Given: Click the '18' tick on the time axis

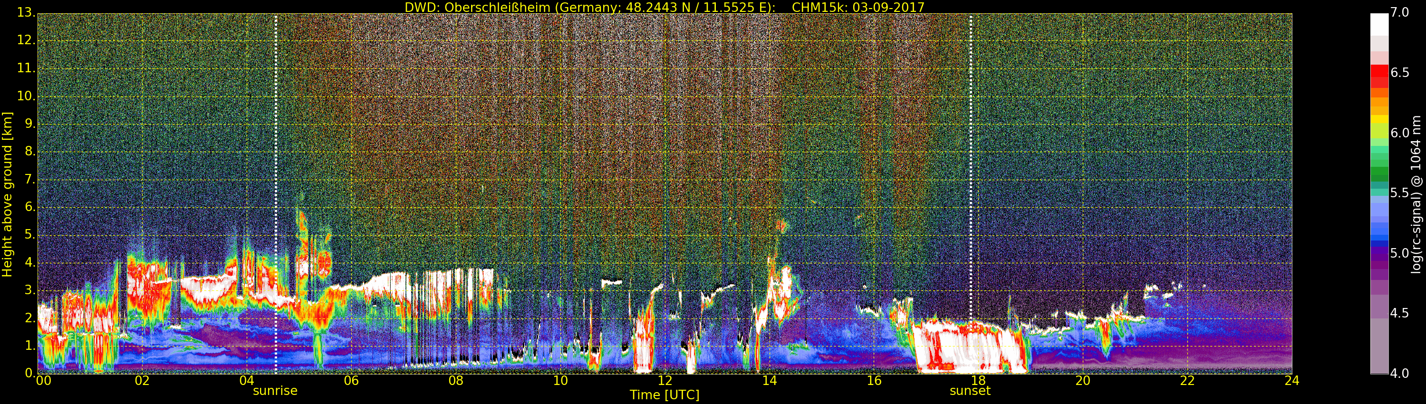Looking at the screenshot, I should point(978,380).
